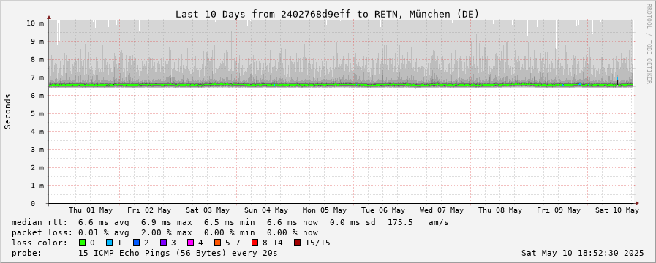Click the dark red 15/15 loss swatch
656x263 pixels.
[x=297, y=243]
